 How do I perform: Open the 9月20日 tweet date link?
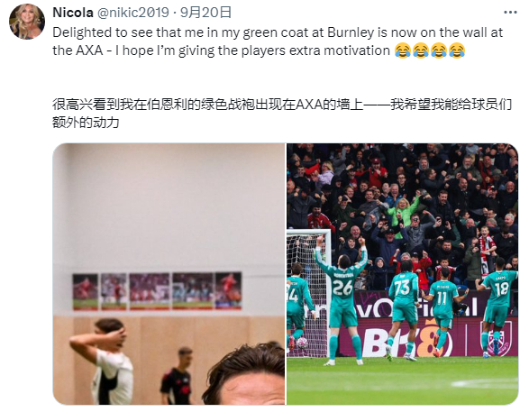[x=205, y=13]
